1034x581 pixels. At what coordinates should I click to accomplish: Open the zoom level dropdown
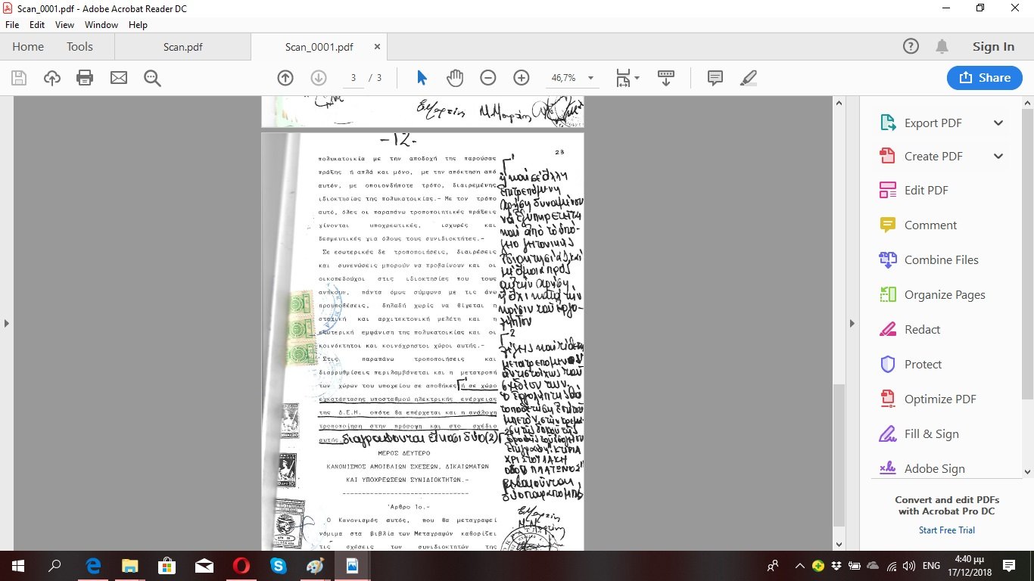(x=590, y=78)
